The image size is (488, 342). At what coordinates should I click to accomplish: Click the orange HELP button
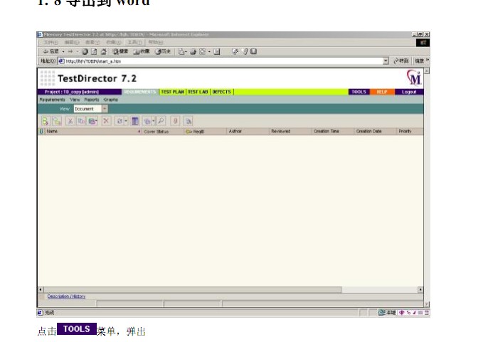pyautogui.click(x=382, y=92)
